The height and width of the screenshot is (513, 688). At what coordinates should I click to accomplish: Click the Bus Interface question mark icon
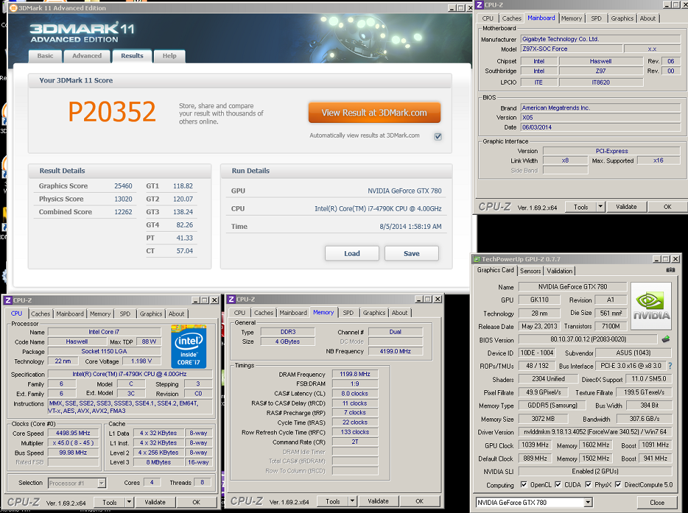pos(670,366)
